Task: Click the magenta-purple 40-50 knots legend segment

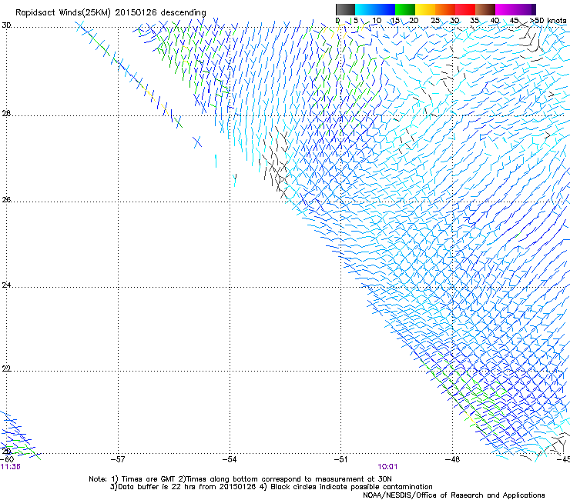Action: click(x=515, y=9)
